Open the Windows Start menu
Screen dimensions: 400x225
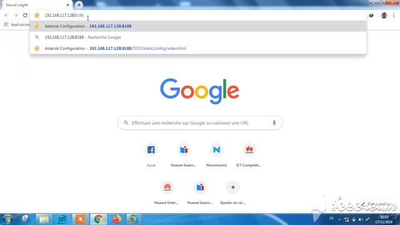(x=7, y=219)
